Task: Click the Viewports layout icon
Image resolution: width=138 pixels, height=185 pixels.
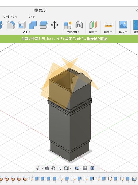Action: click(92, 168)
